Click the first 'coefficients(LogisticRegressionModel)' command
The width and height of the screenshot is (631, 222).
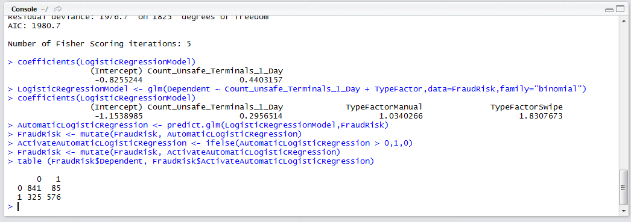point(106,62)
